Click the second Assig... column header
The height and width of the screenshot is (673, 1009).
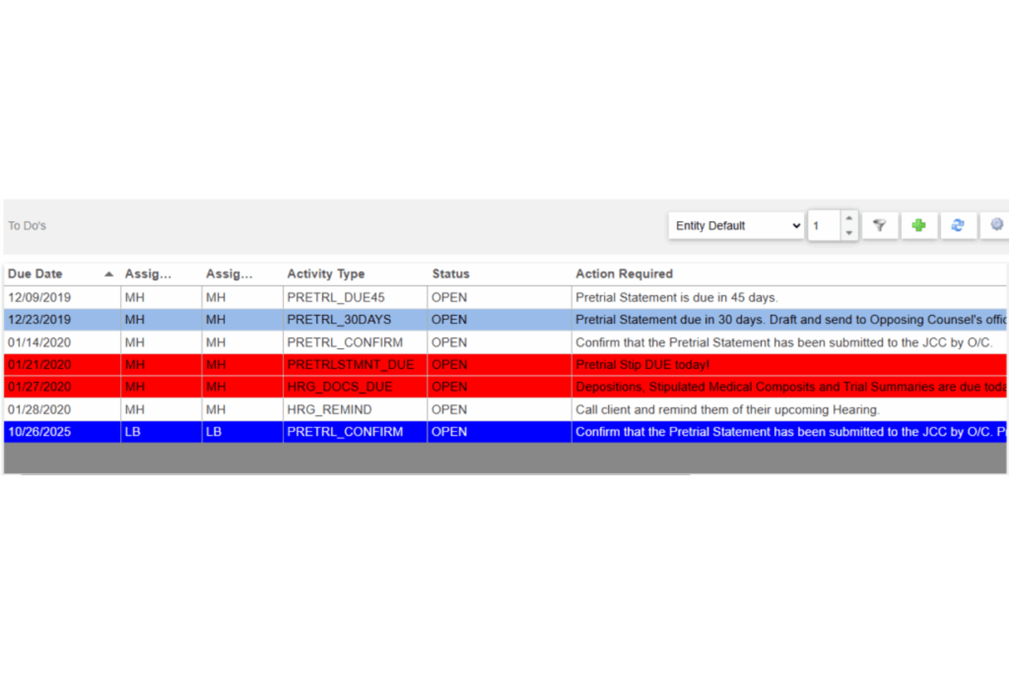[x=229, y=274]
